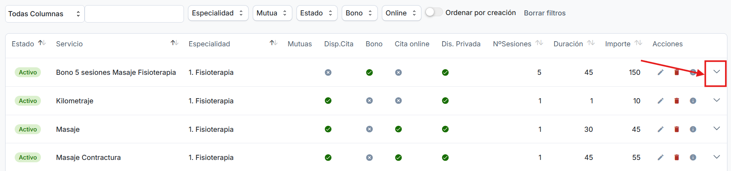Toggle the Ordenar por creación switch
The height and width of the screenshot is (171, 731).
pyautogui.click(x=433, y=12)
